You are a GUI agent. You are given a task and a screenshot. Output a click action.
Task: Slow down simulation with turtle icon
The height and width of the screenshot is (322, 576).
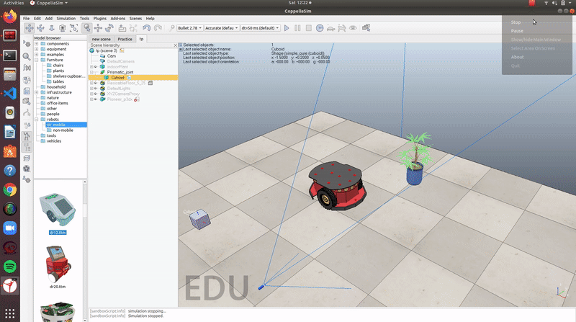coord(330,28)
